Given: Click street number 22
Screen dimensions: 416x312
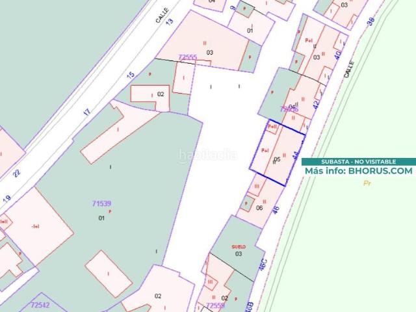Looking at the screenshot, I should pos(16,174).
